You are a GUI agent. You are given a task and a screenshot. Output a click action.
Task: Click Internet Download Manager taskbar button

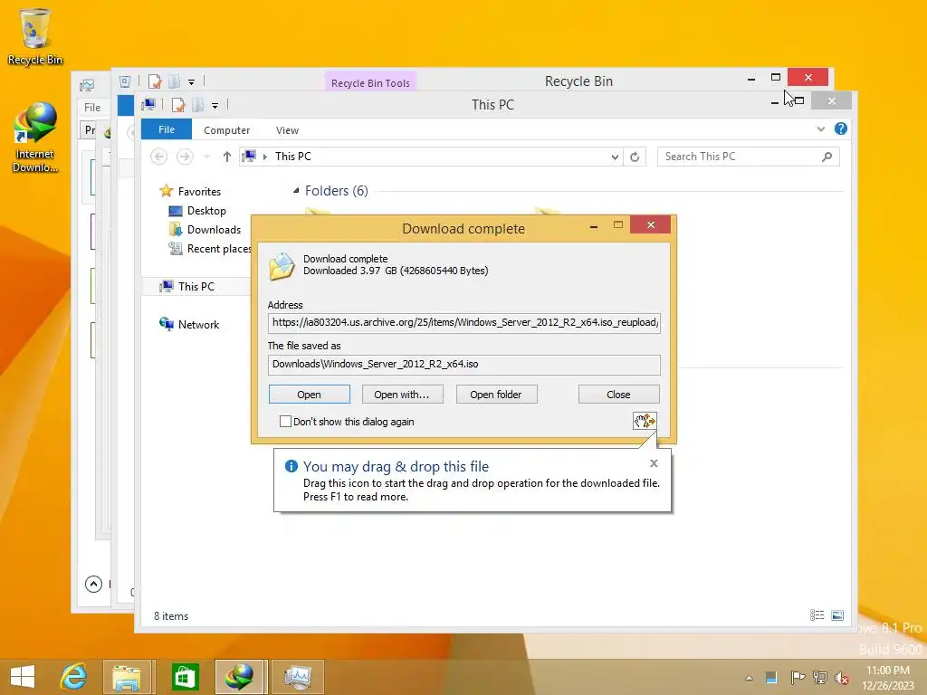(x=239, y=677)
